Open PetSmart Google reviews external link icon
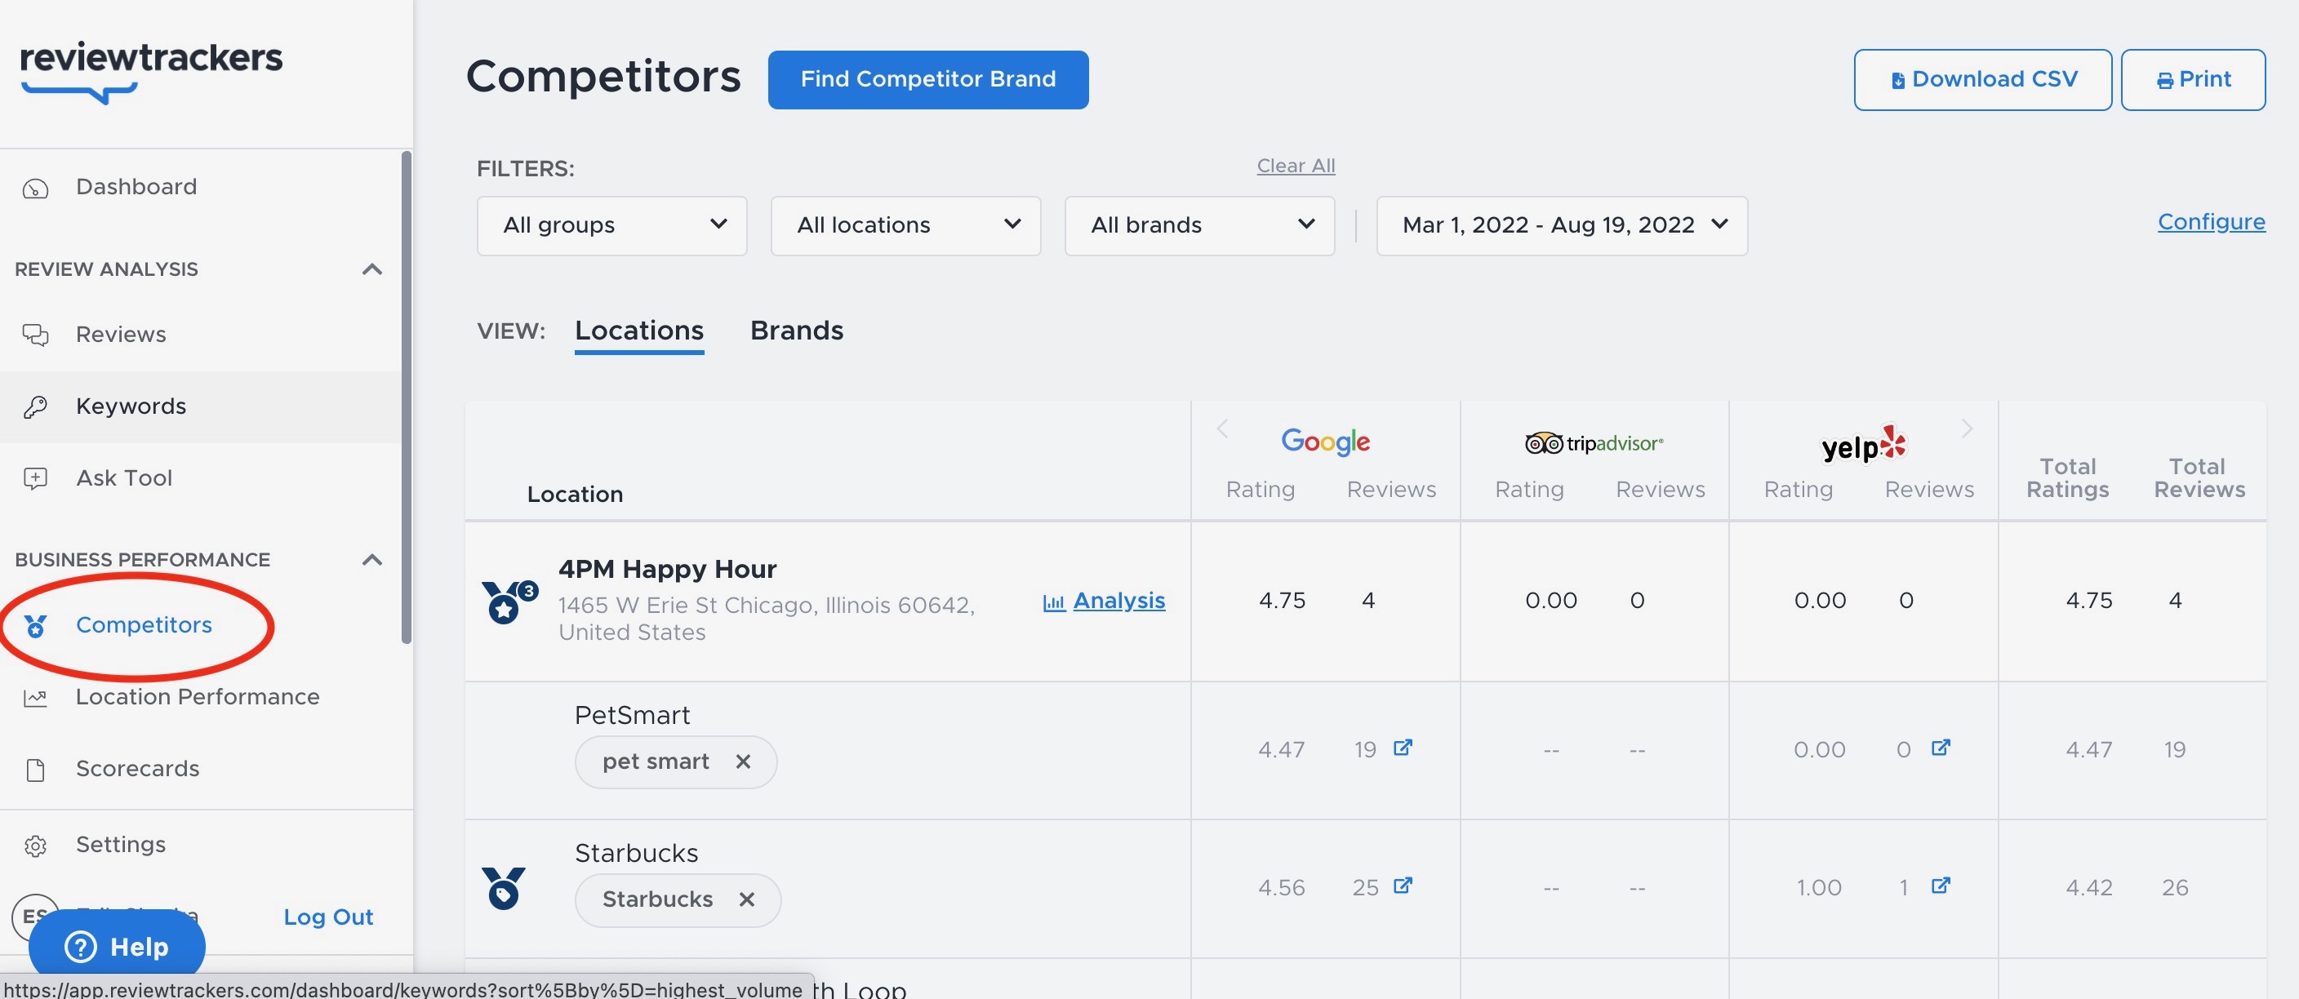The width and height of the screenshot is (2299, 999). pos(1403,747)
